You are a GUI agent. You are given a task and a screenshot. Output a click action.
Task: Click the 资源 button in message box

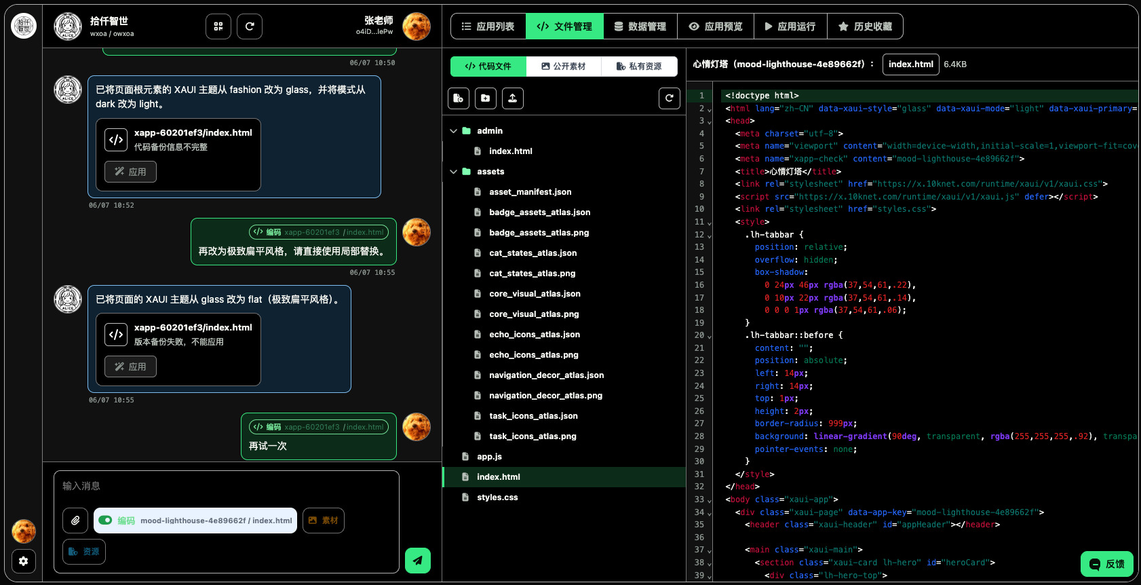(x=84, y=552)
